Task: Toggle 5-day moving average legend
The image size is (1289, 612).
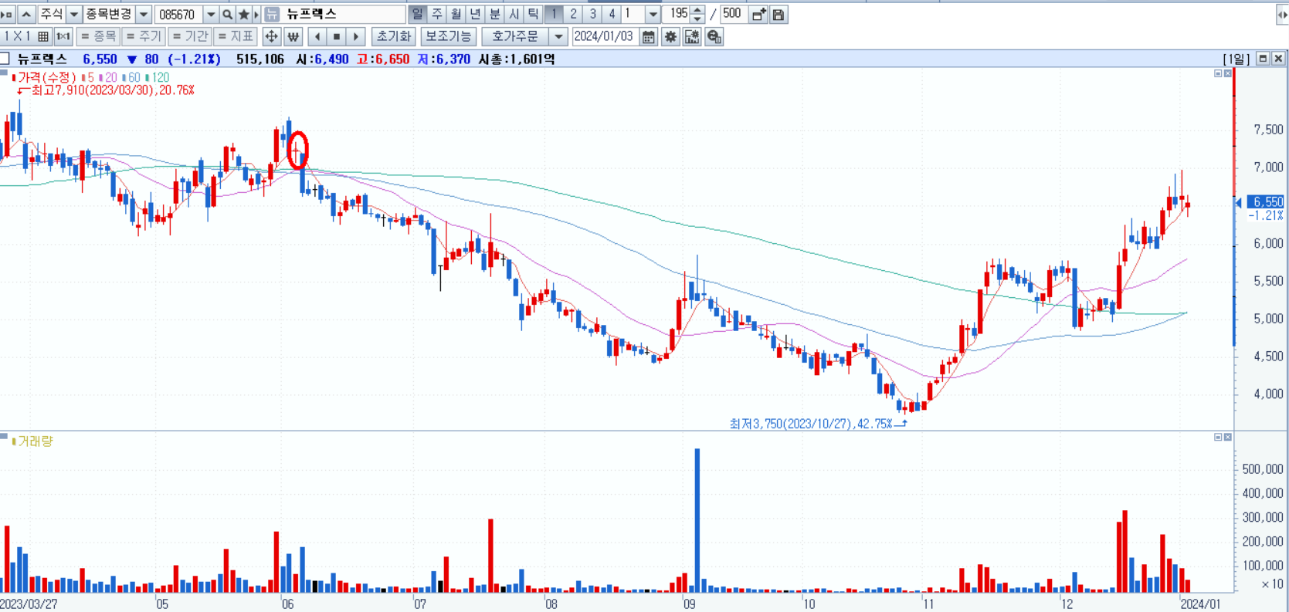Action: click(88, 77)
